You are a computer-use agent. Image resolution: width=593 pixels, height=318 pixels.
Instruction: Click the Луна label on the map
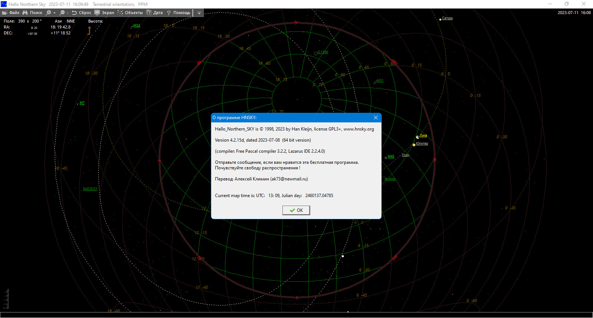point(423,135)
